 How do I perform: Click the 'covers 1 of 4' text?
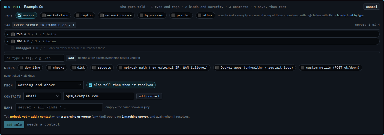tap(367, 25)
